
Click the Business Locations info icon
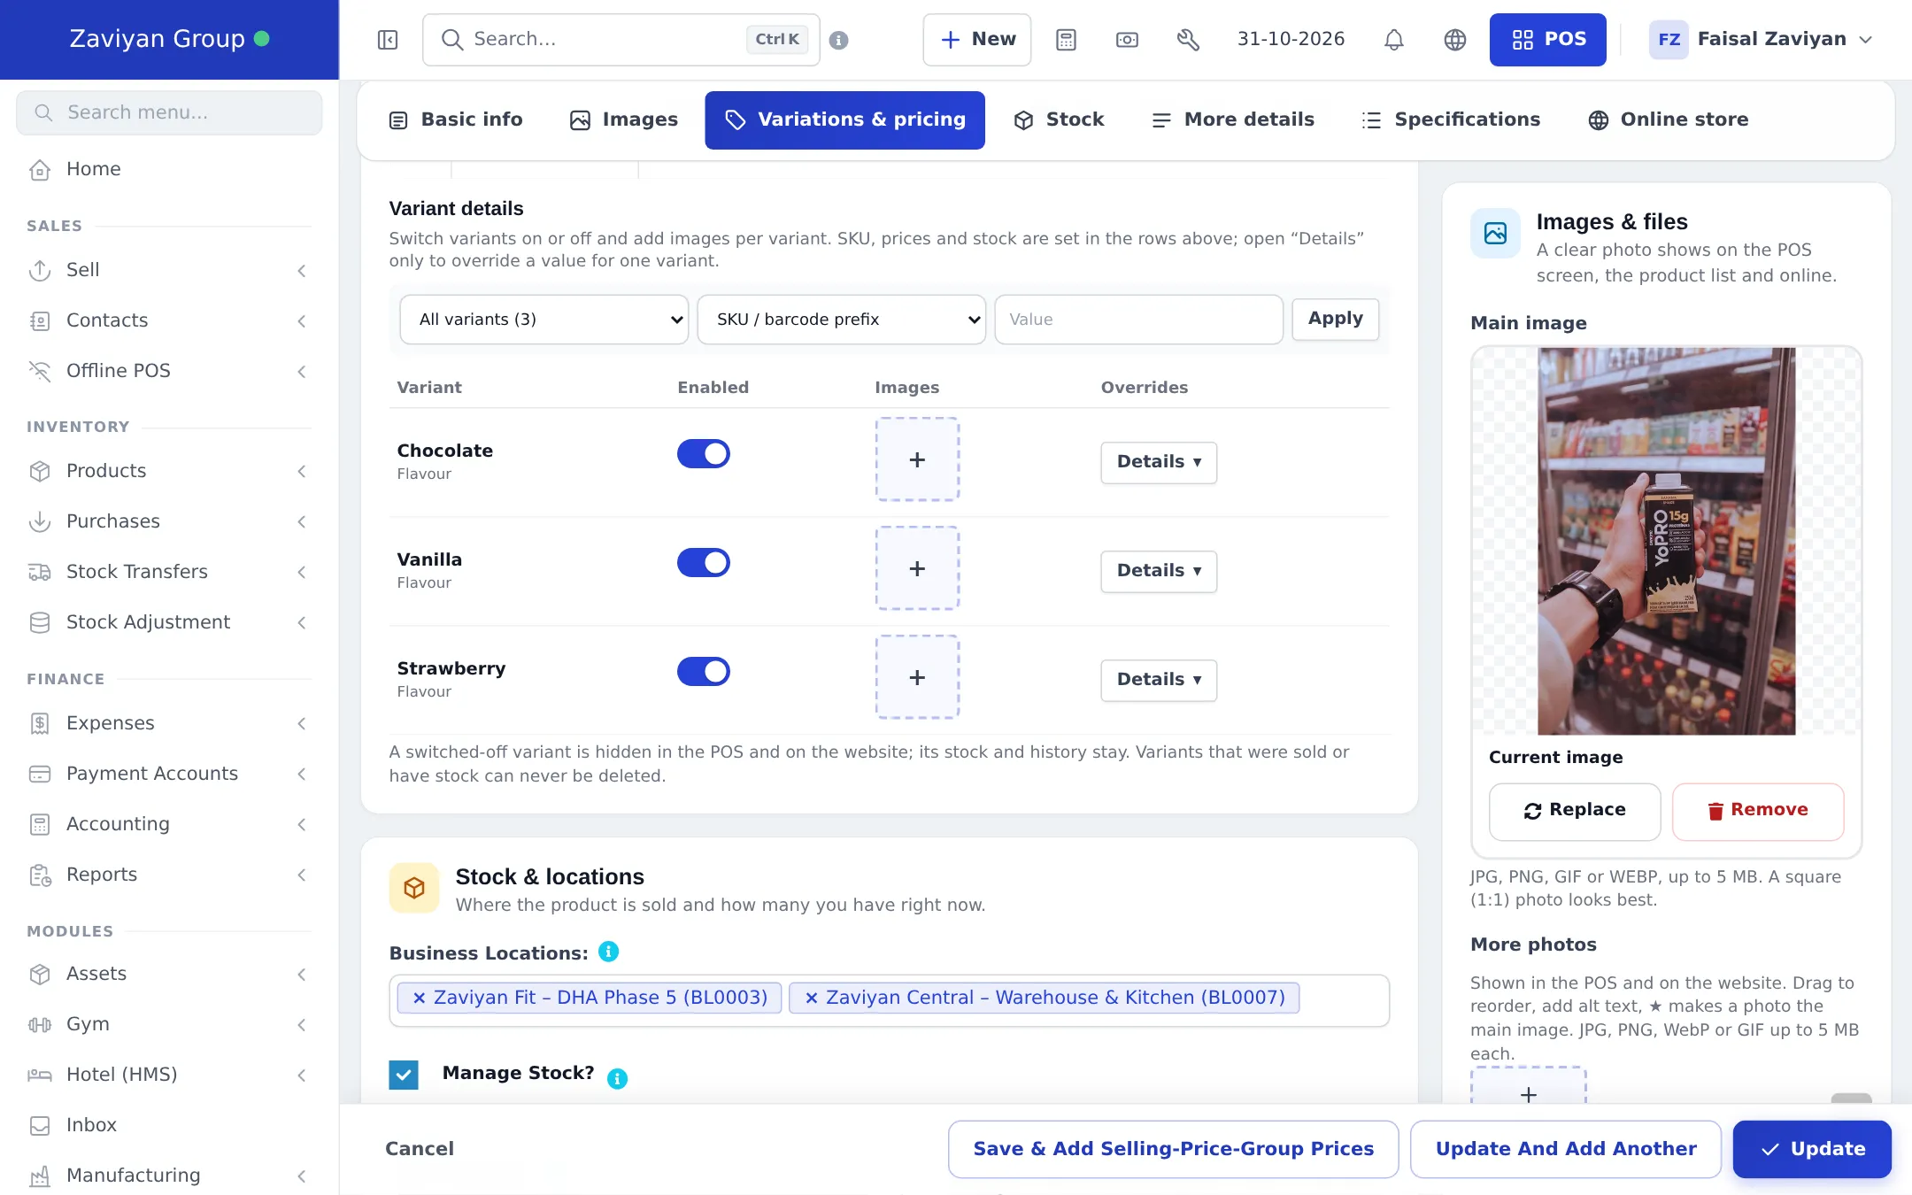(x=608, y=952)
